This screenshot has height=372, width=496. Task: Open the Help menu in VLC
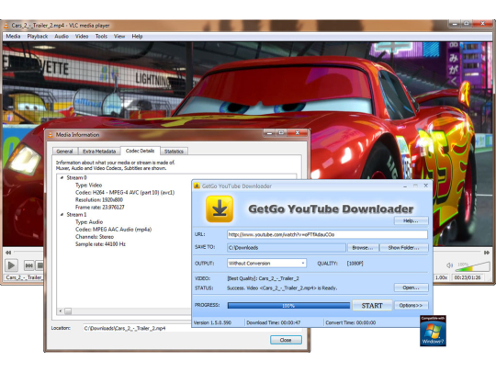[137, 37]
